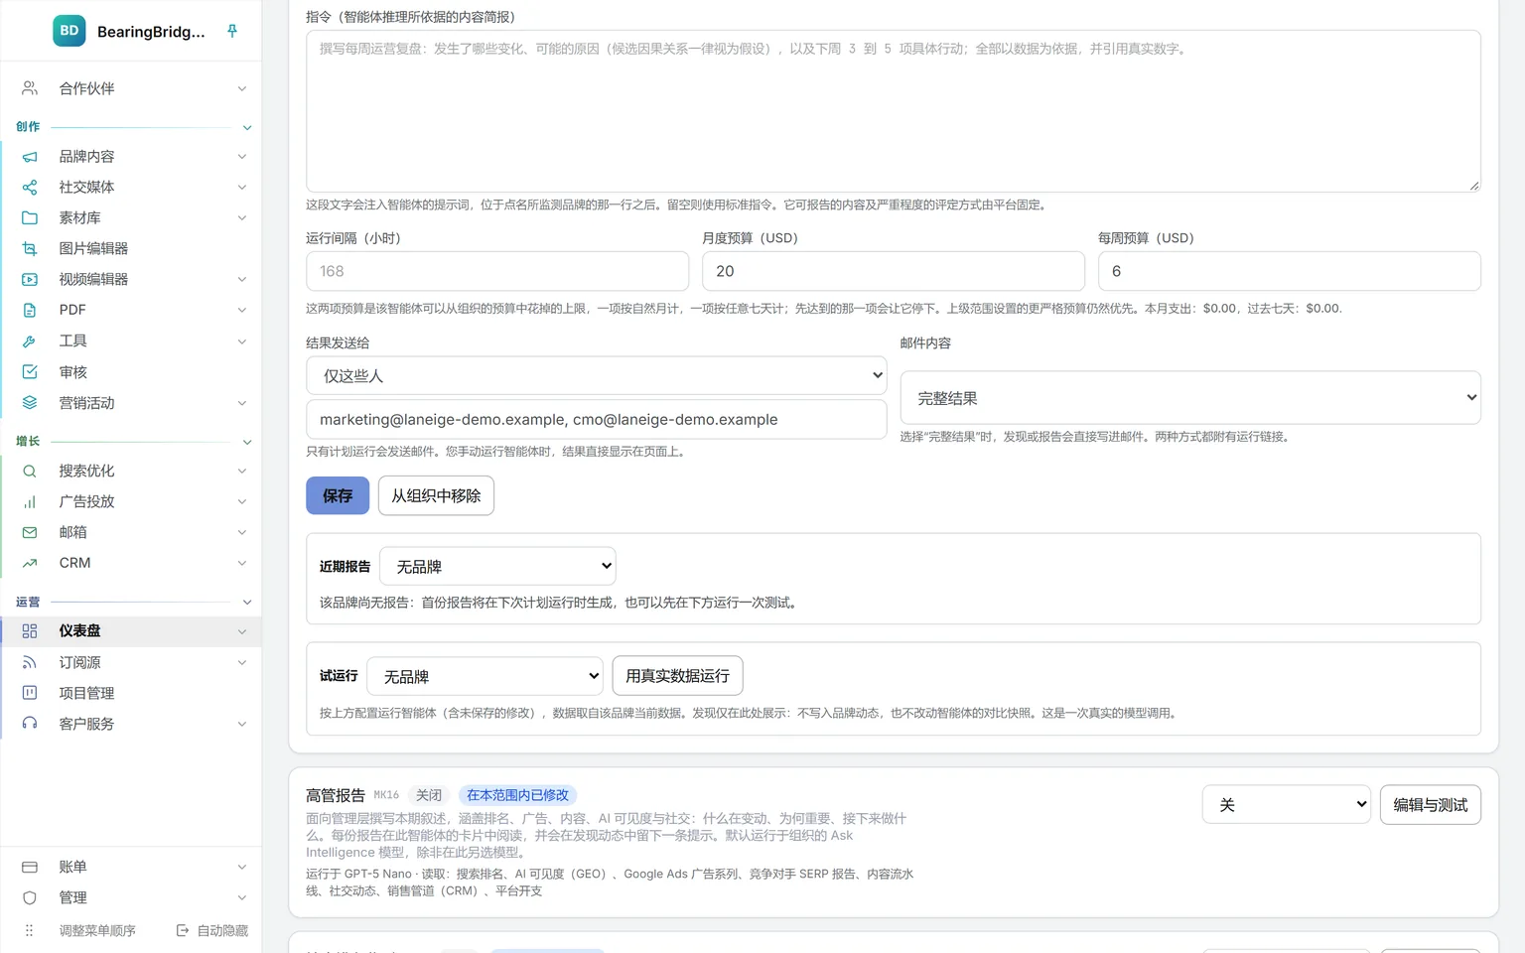The height and width of the screenshot is (953, 1525).
Task: Collapse the 运营 sidebar section
Action: [247, 603]
